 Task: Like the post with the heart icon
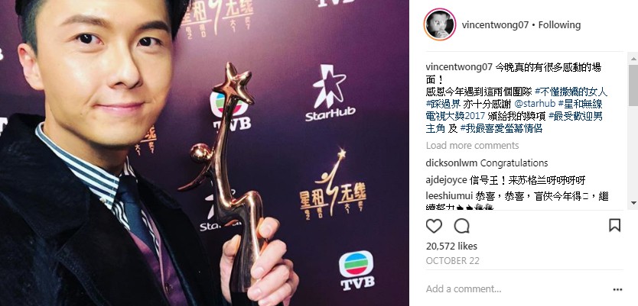[434, 226]
